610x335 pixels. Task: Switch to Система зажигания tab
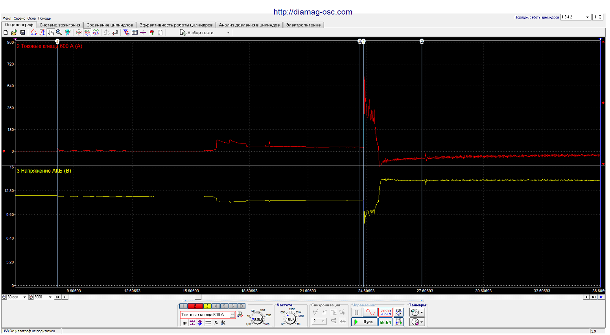tap(60, 25)
